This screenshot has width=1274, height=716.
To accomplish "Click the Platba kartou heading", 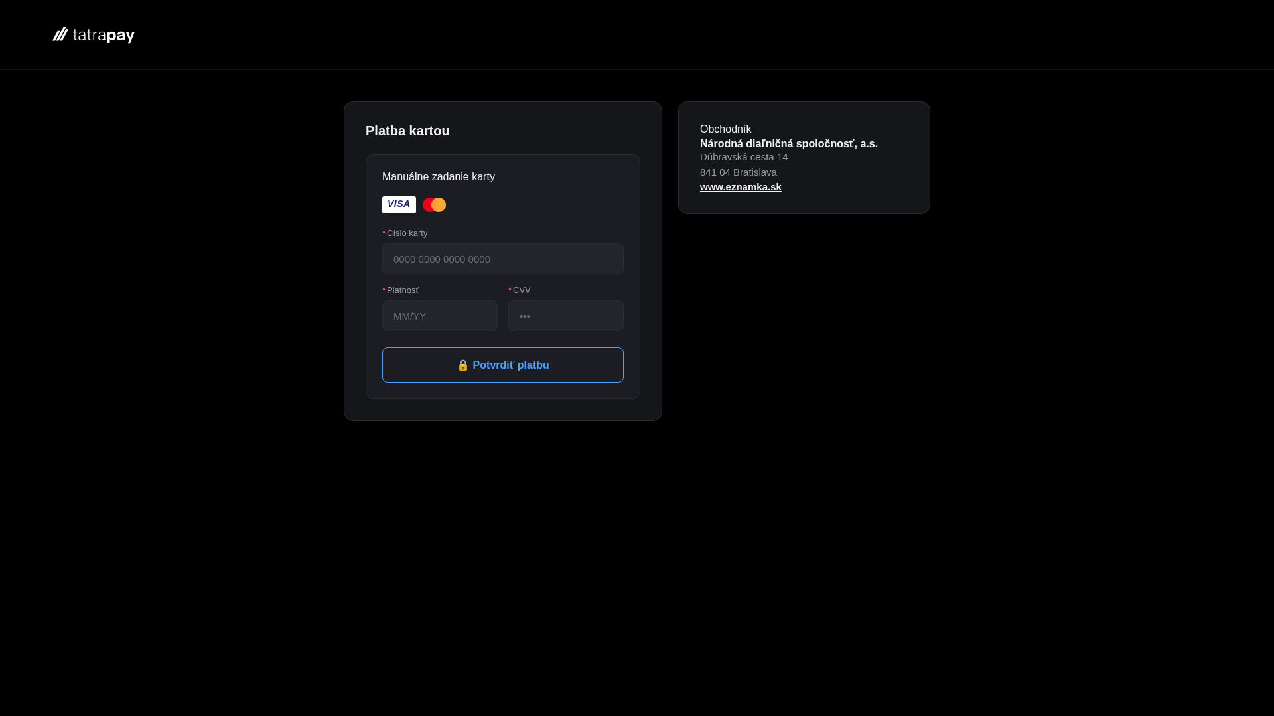I will pyautogui.click(x=407, y=131).
